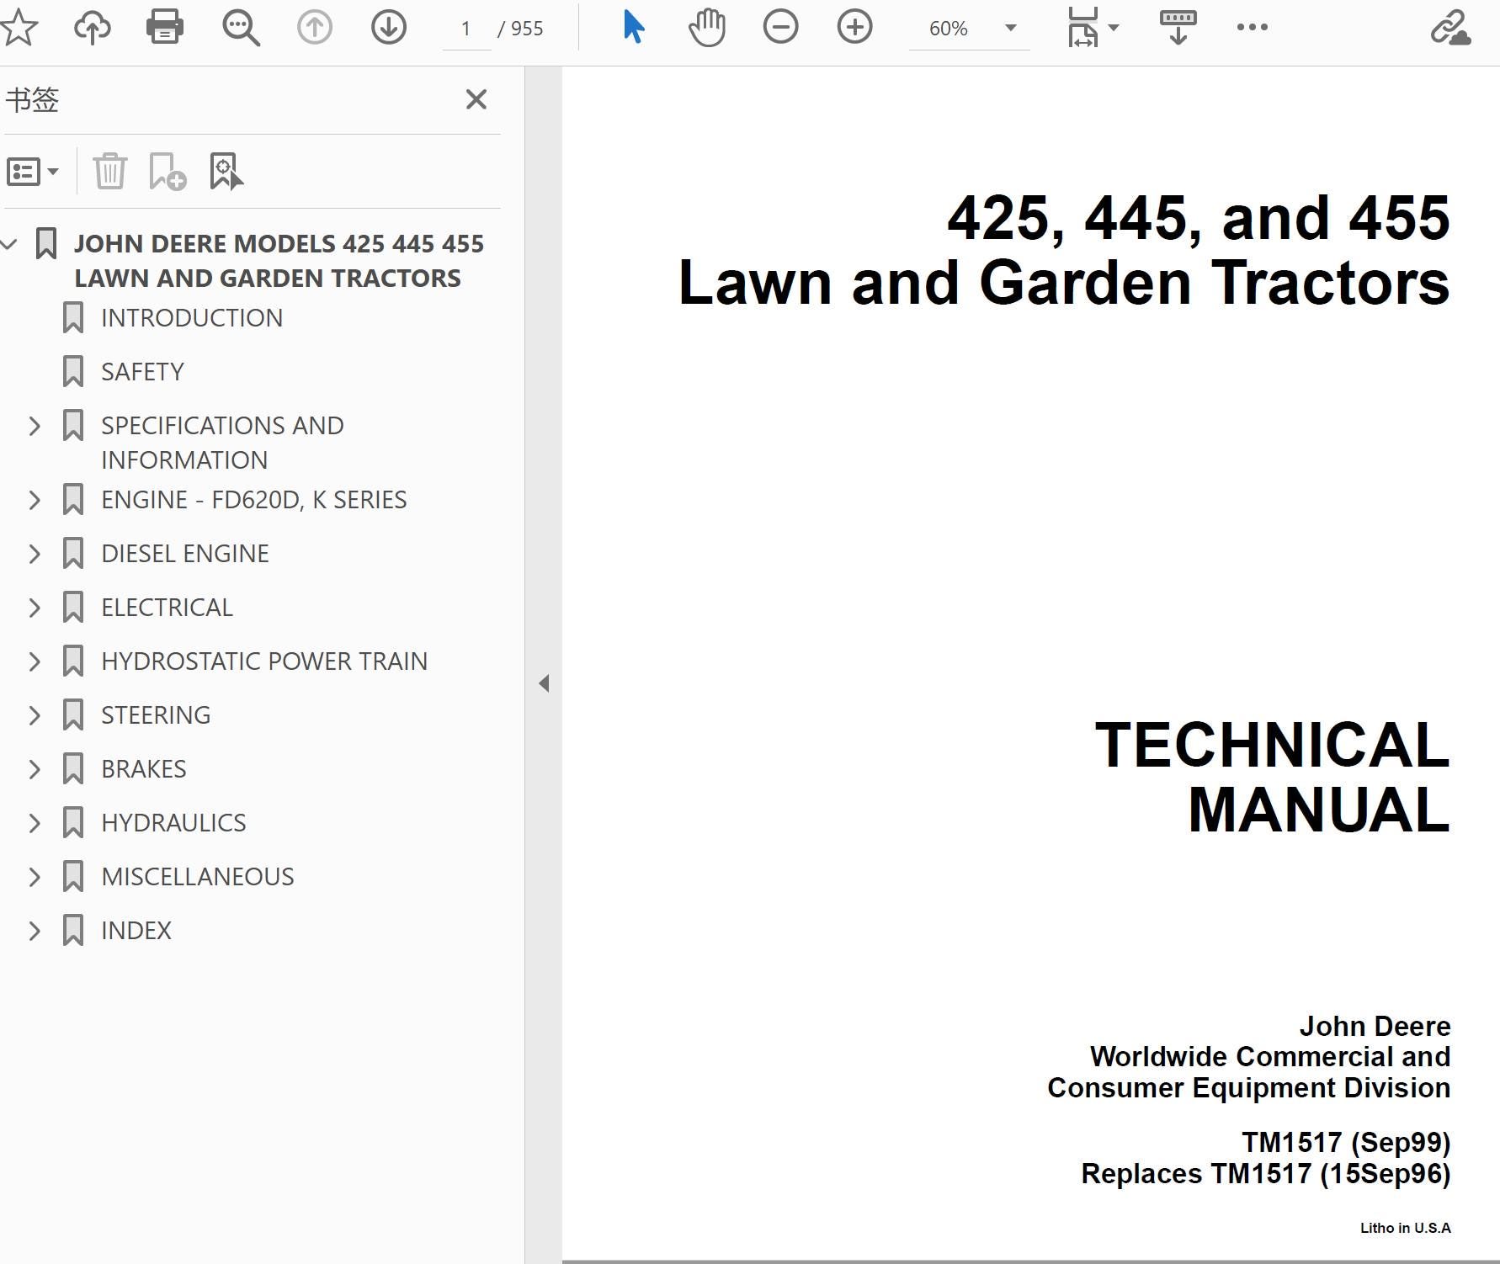Expand the Steering bookmark
This screenshot has height=1264, width=1500.
point(35,715)
